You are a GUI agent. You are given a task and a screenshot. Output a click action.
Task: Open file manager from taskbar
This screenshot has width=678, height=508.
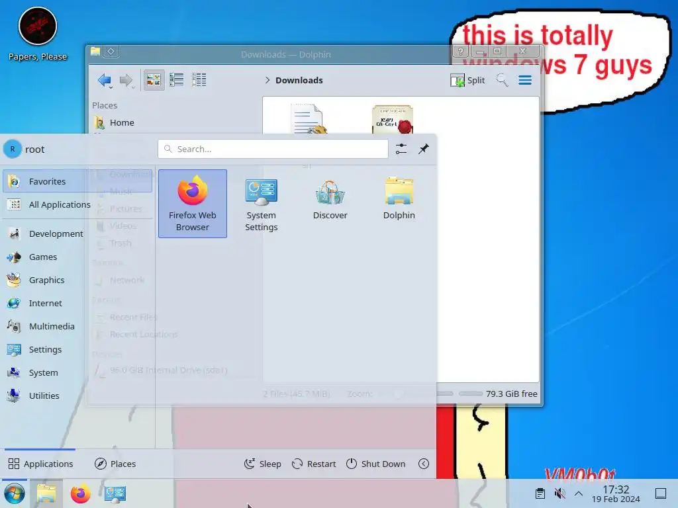46,493
